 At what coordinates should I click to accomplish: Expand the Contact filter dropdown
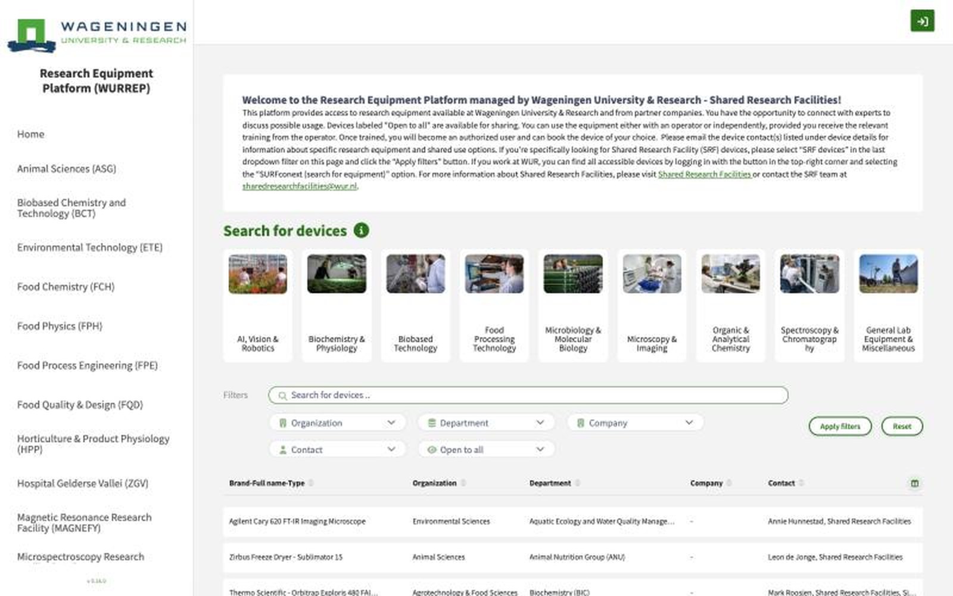(x=337, y=449)
